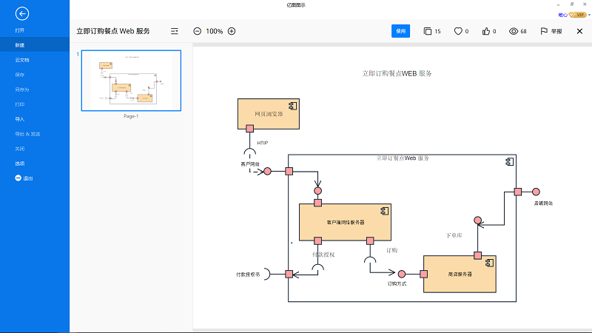The height and width of the screenshot is (333, 592).
Task: Select the 网页浏览器 component box
Action: pos(269,114)
